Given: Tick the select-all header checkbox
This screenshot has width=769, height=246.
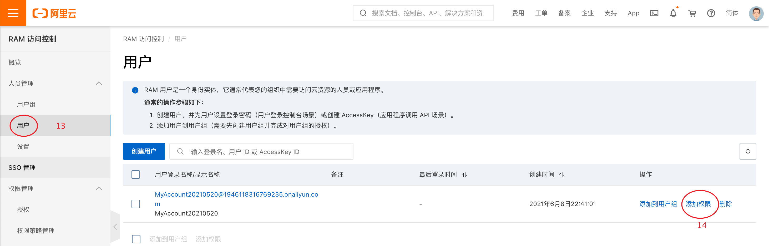Looking at the screenshot, I should click(x=135, y=175).
